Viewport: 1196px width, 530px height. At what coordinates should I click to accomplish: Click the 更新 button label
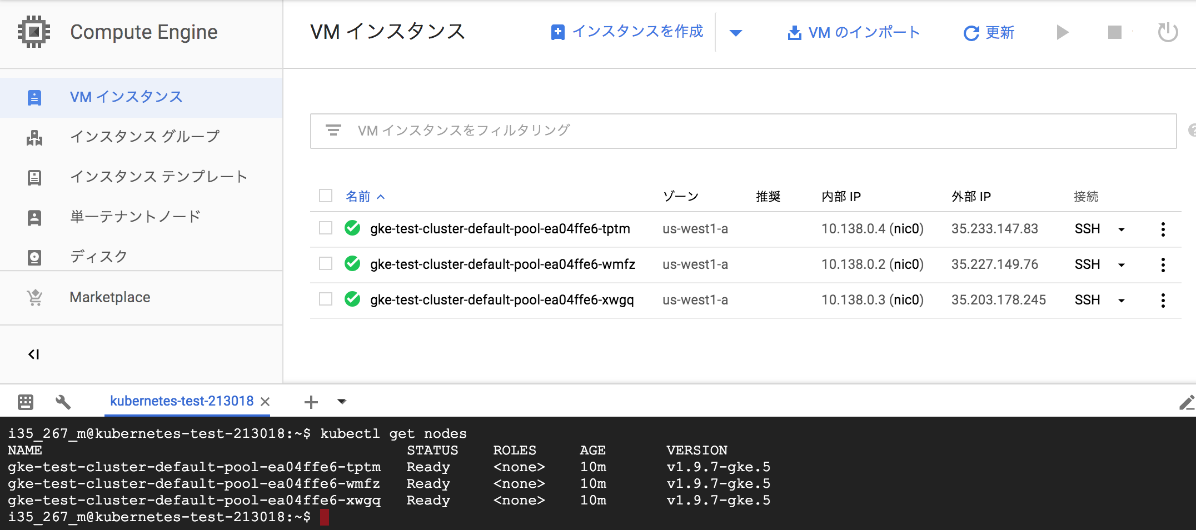[x=1000, y=33]
